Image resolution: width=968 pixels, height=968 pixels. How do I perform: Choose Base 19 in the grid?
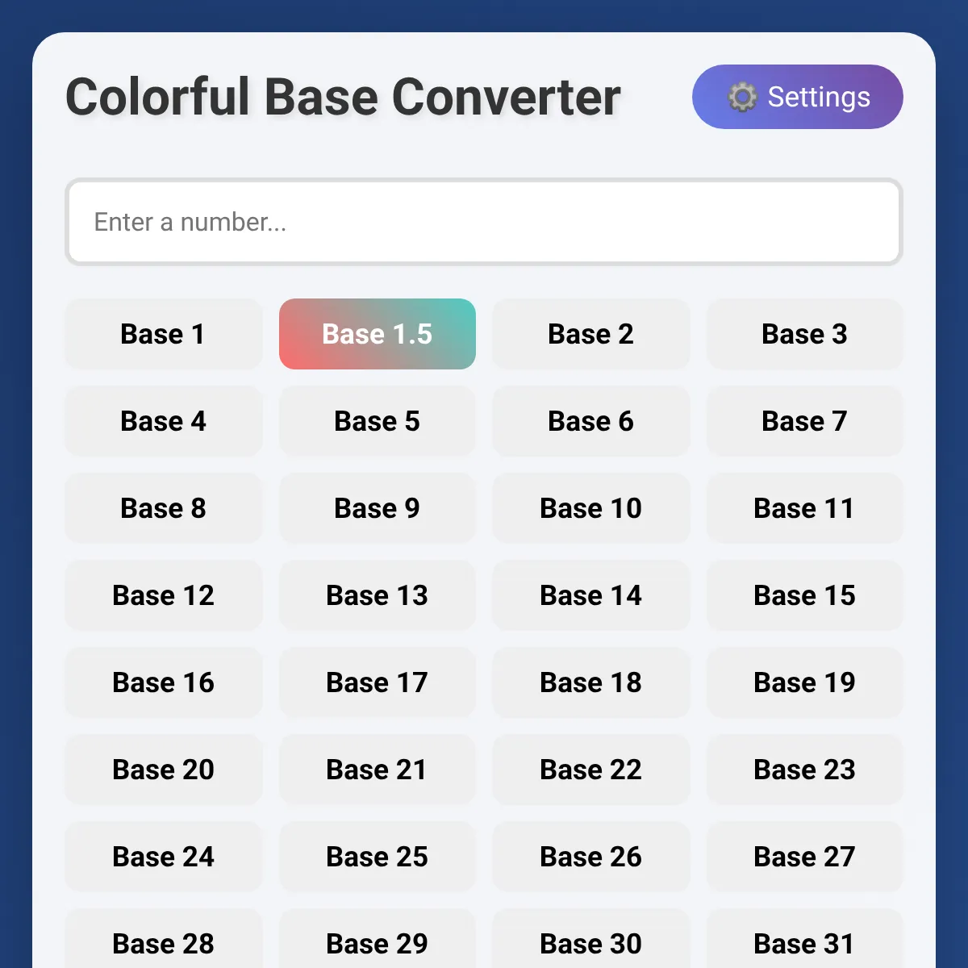[805, 682]
